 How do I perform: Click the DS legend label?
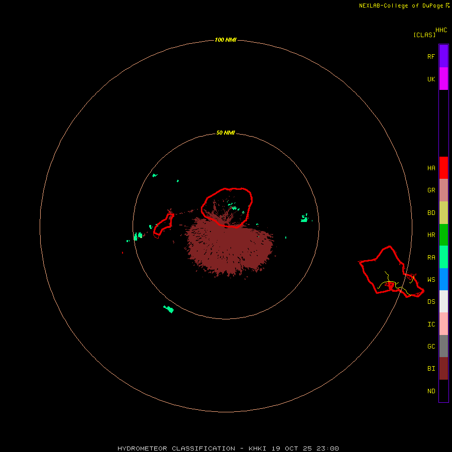(431, 302)
